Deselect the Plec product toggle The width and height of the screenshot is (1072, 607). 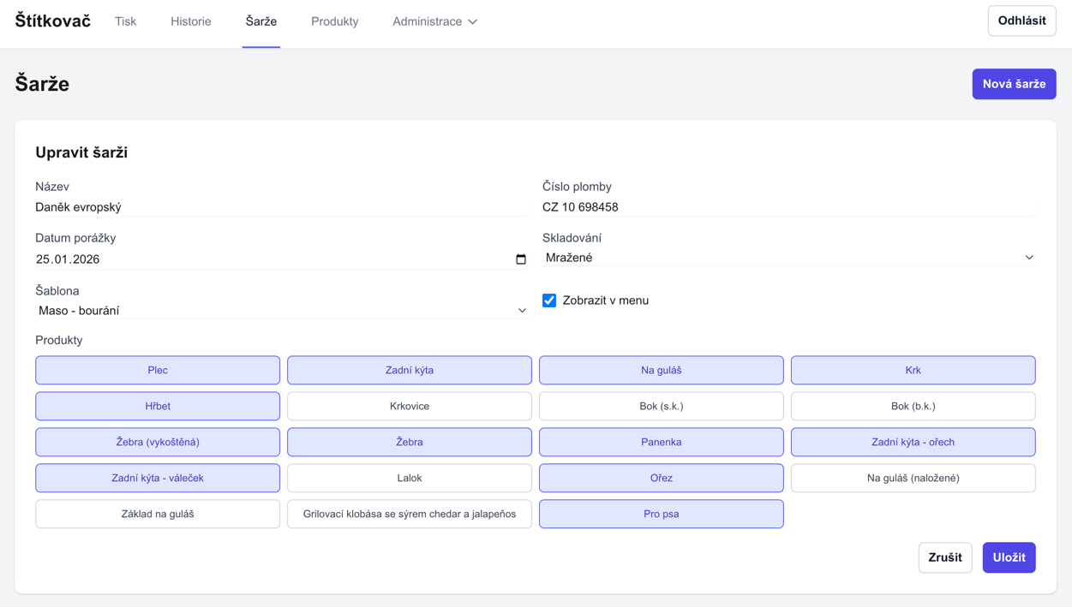(158, 371)
